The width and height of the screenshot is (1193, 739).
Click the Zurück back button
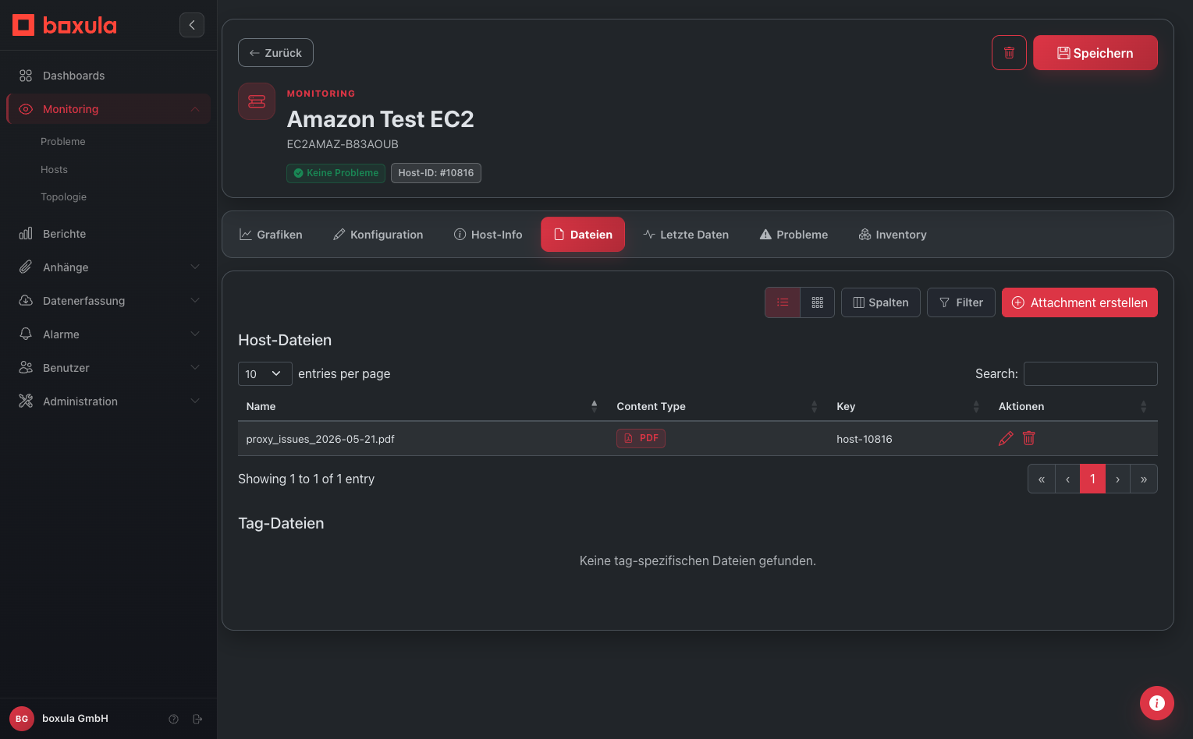click(x=275, y=53)
